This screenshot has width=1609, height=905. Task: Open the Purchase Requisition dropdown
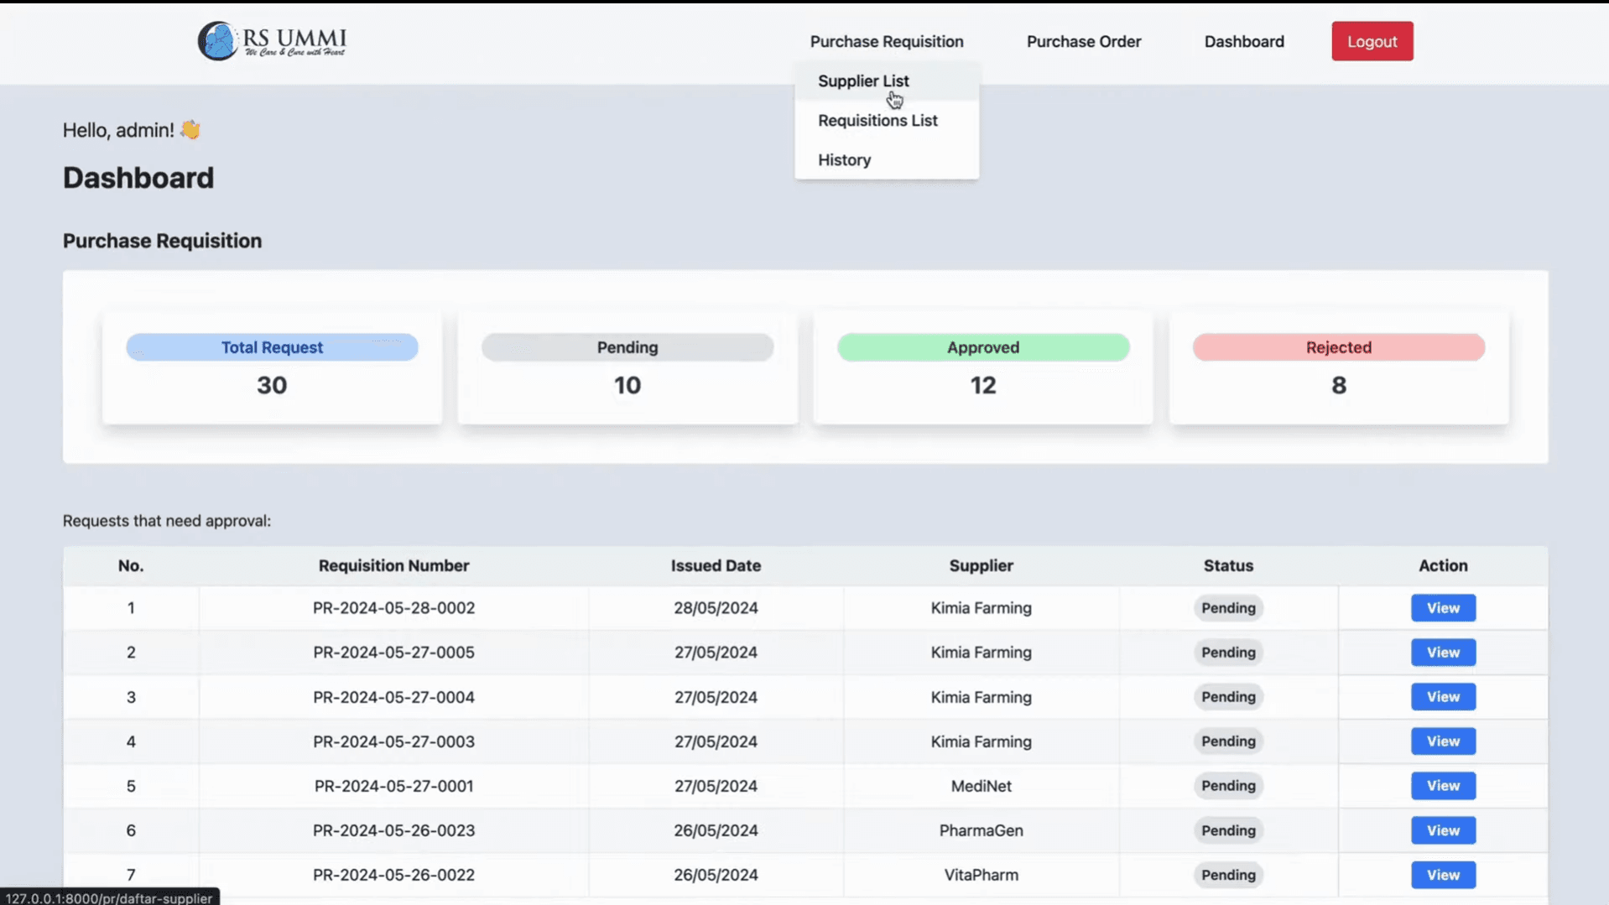click(x=886, y=41)
